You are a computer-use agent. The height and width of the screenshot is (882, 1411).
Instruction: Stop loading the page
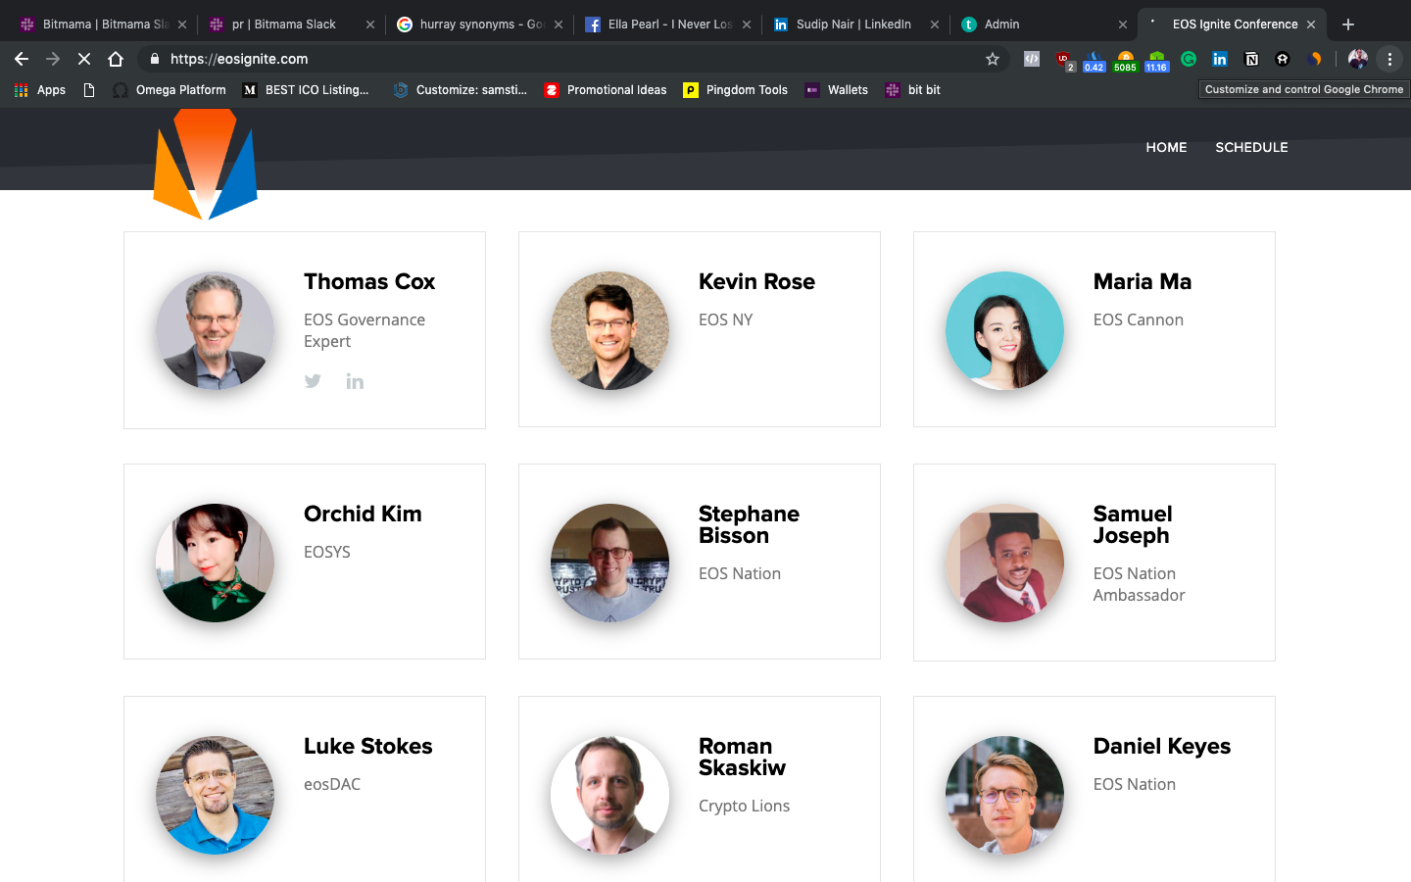[x=84, y=59]
